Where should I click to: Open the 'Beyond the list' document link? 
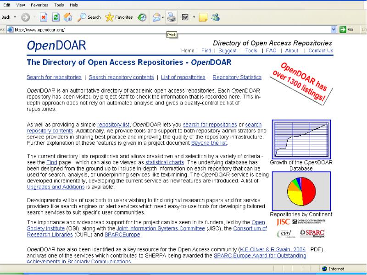pos(209,143)
